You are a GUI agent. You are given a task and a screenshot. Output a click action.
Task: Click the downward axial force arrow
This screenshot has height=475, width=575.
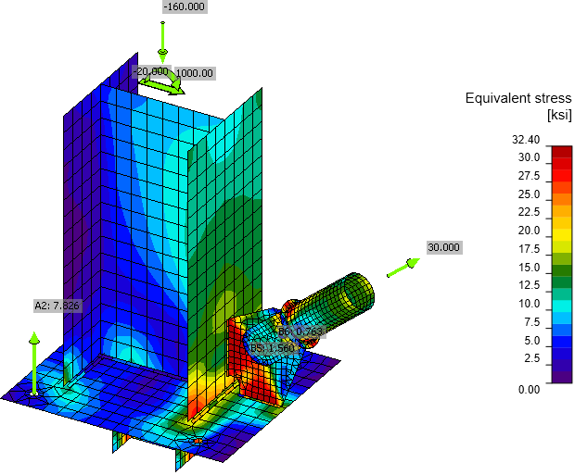163,42
